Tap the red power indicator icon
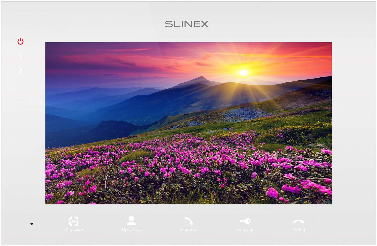This screenshot has width=377, height=246. [21, 42]
